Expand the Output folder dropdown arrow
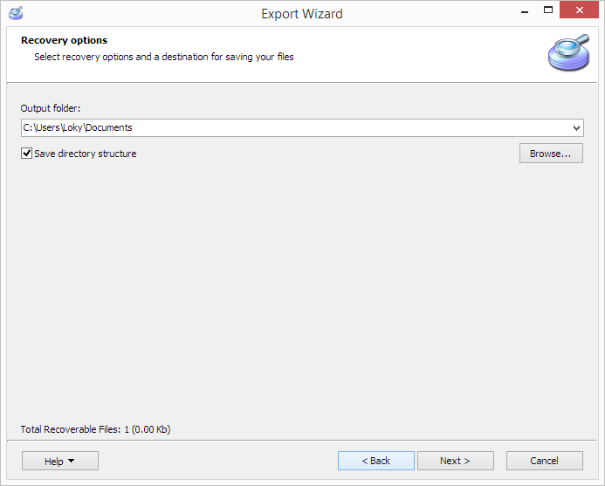This screenshot has height=486, width=605. pyautogui.click(x=576, y=128)
